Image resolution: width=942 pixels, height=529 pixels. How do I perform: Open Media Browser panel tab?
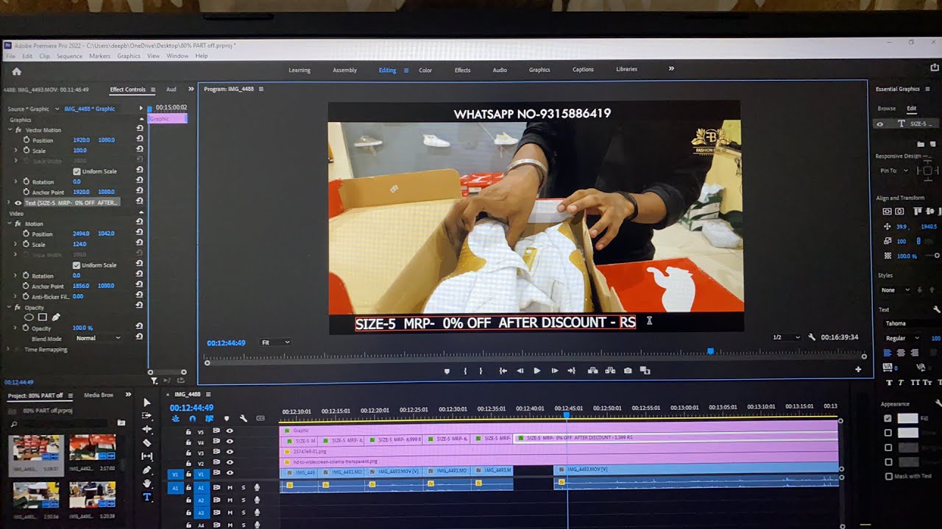pos(99,395)
